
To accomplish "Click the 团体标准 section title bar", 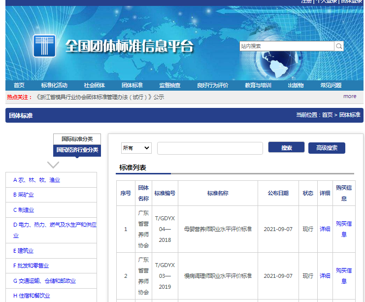I will pyautogui.click(x=184, y=115).
